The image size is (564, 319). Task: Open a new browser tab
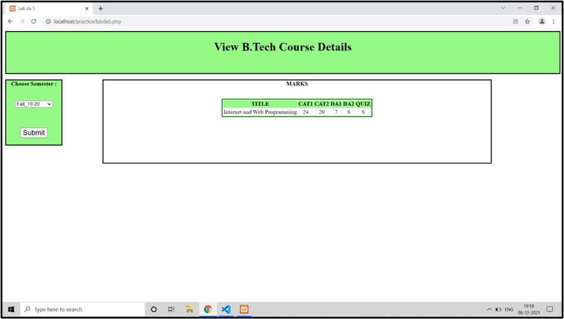[x=101, y=9]
